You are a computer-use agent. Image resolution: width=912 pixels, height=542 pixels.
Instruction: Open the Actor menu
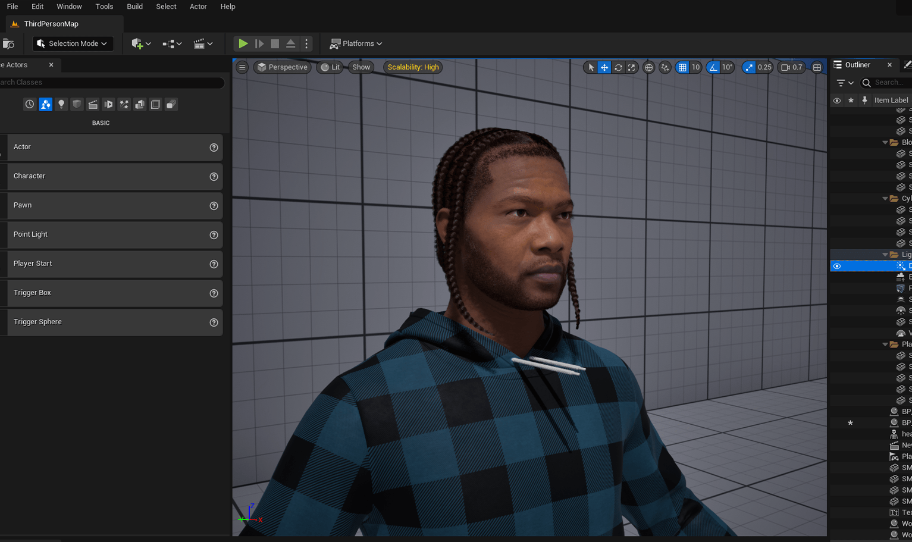coord(198,7)
